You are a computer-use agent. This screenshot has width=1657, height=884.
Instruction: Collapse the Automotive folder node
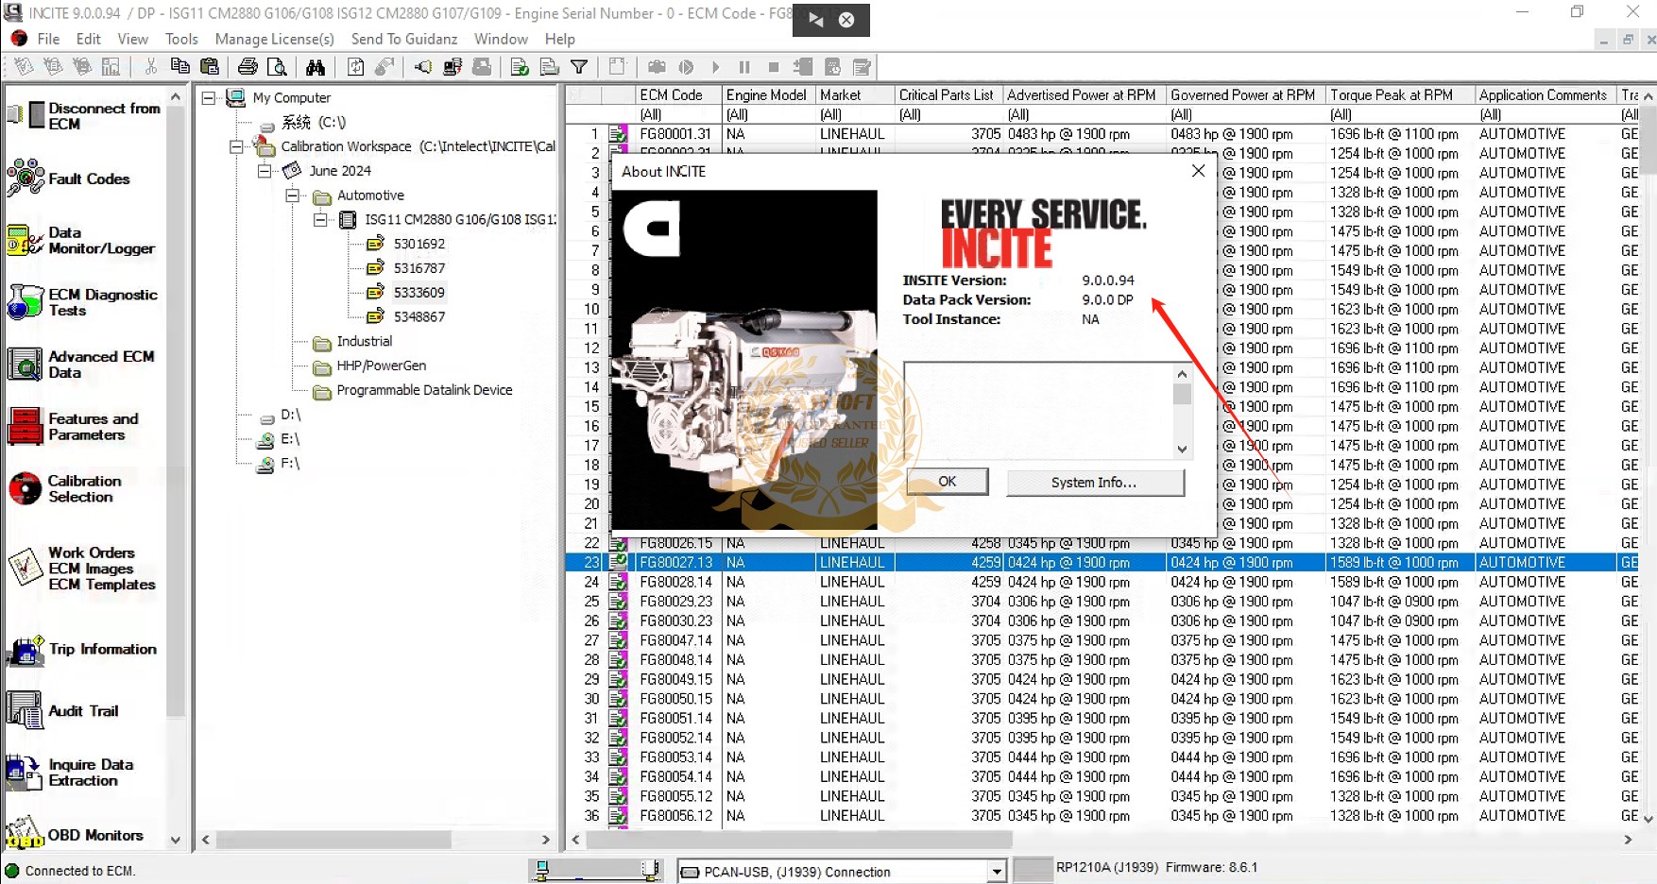[x=293, y=195]
